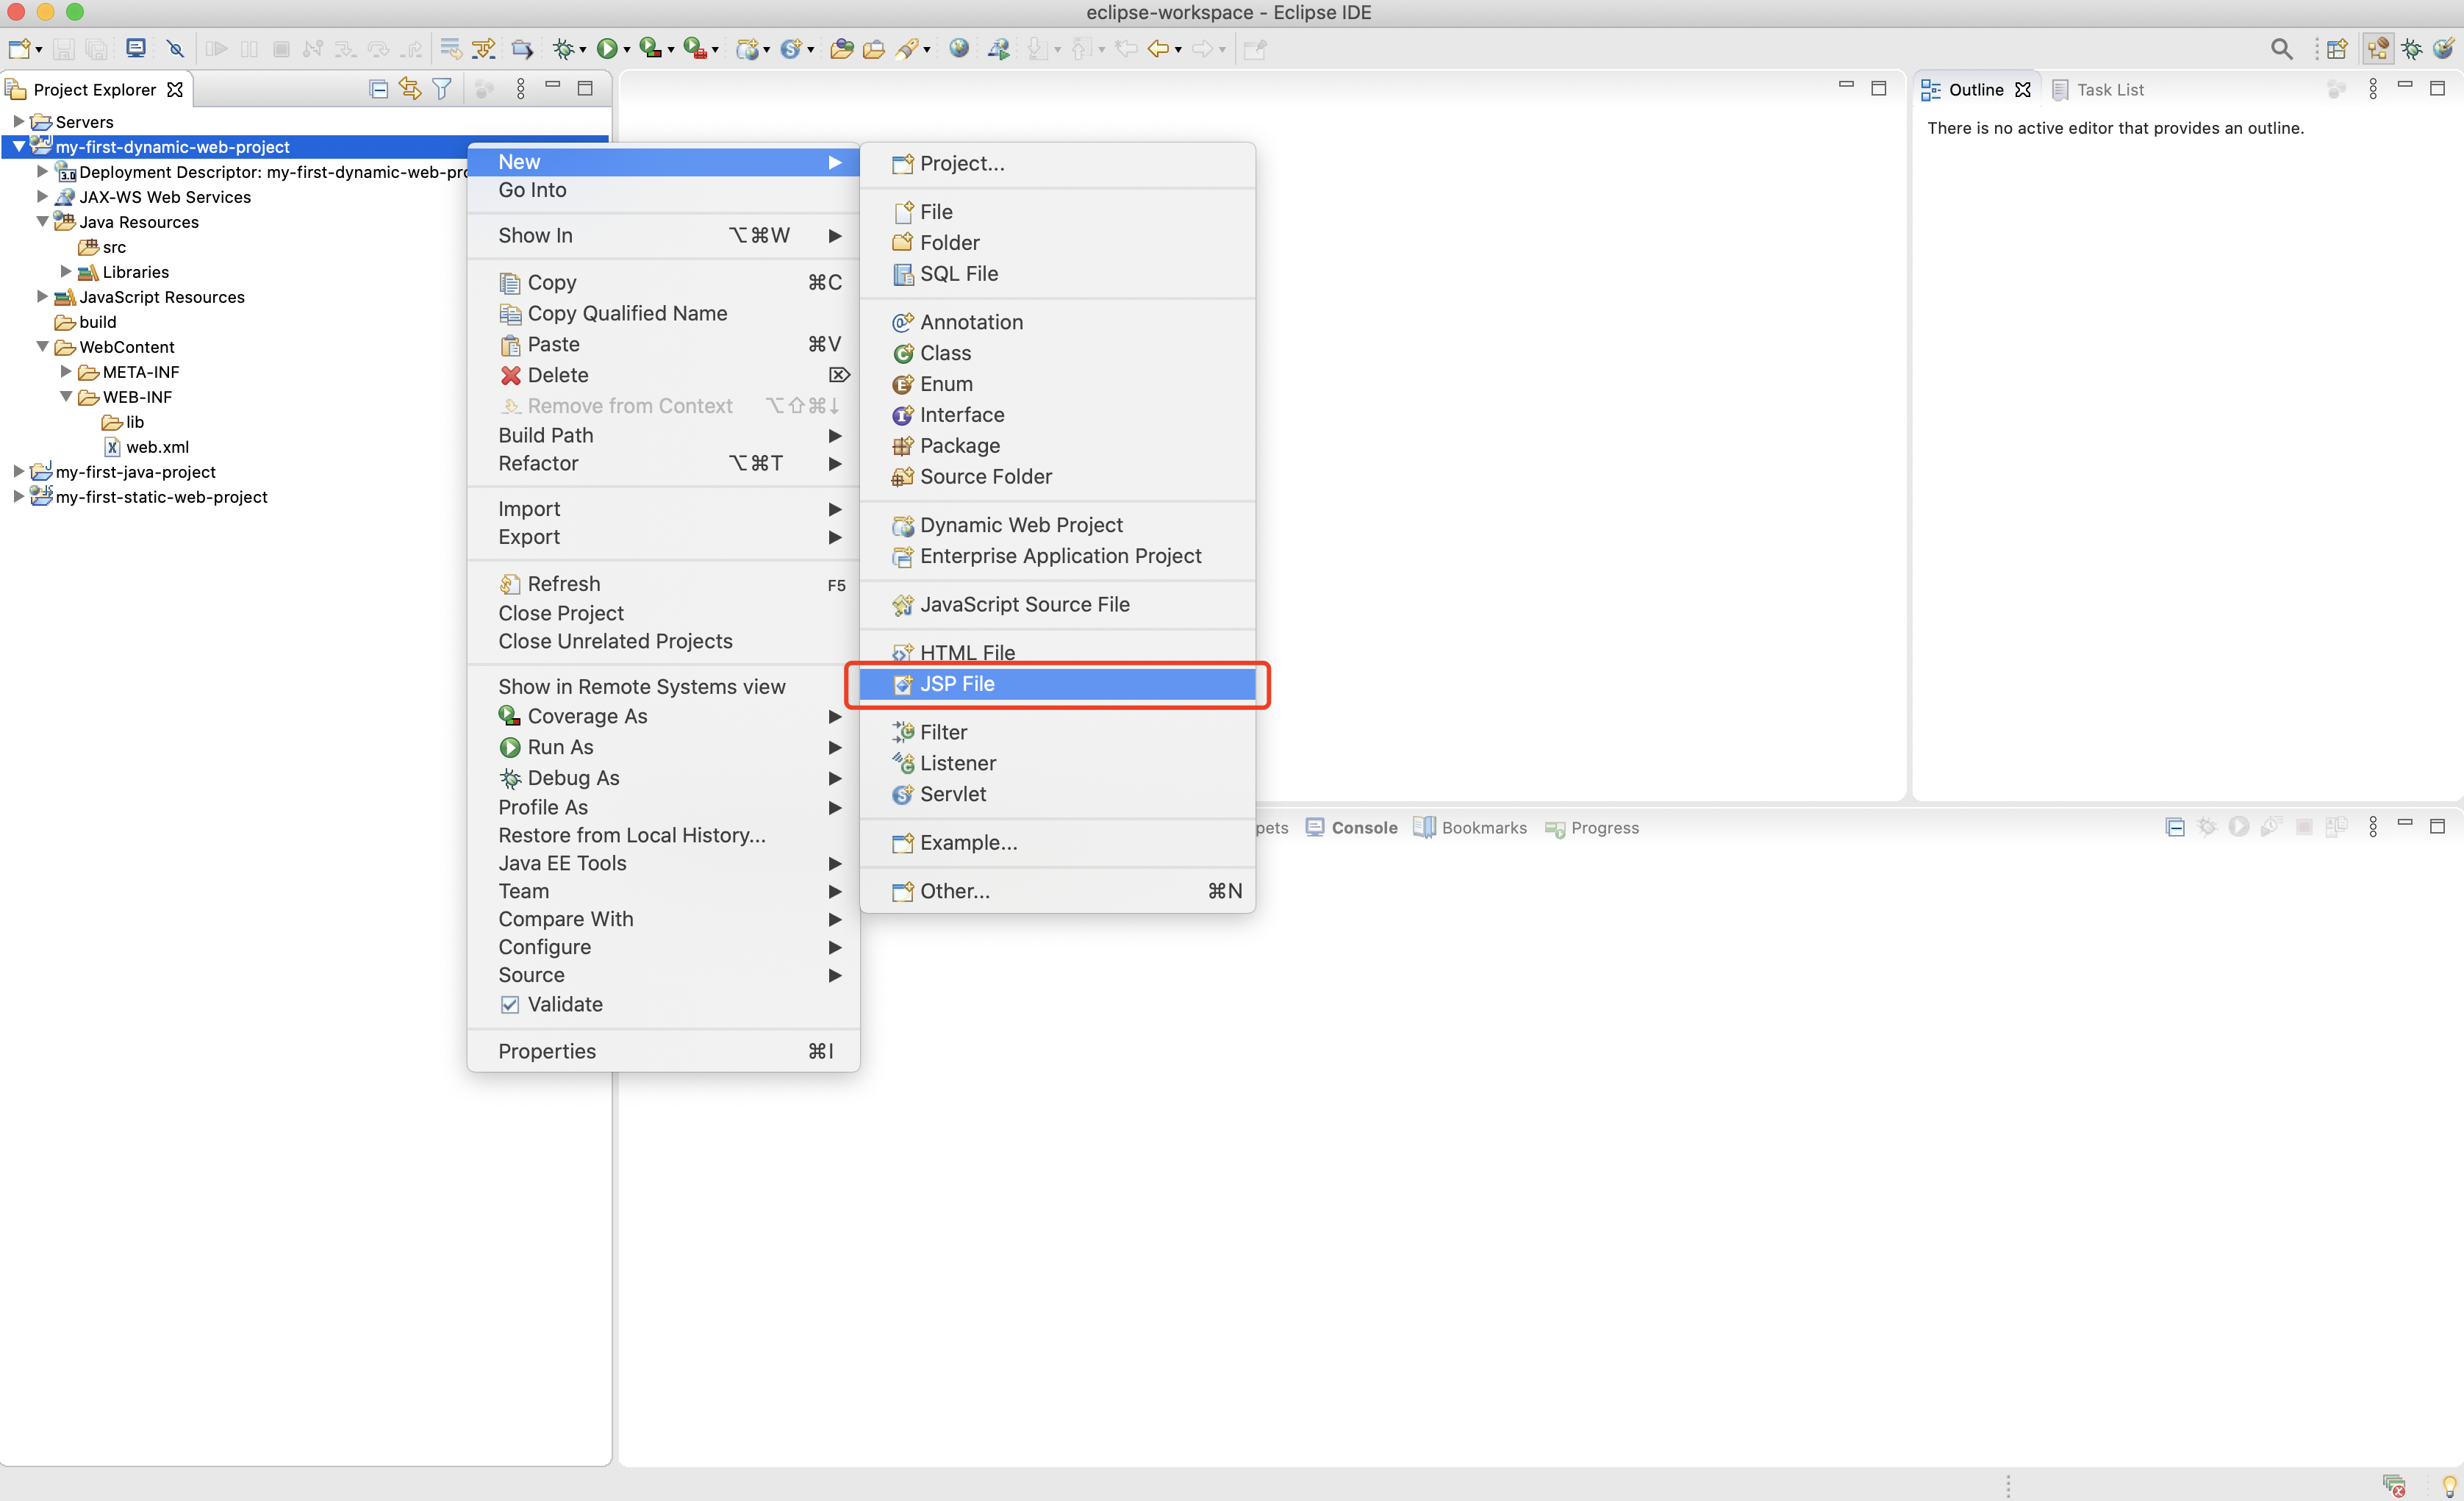Open the Project Explorer view menu dots

click(520, 89)
